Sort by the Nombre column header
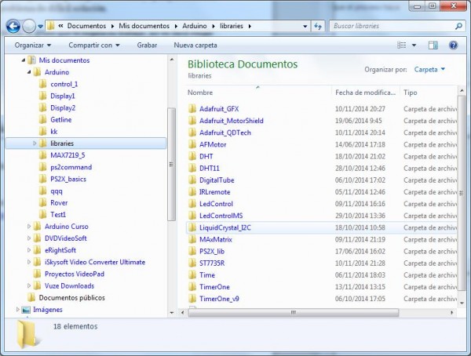Screen dimensions: 471x356 pyautogui.click(x=201, y=93)
